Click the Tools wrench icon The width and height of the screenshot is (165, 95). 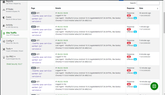(4, 49)
